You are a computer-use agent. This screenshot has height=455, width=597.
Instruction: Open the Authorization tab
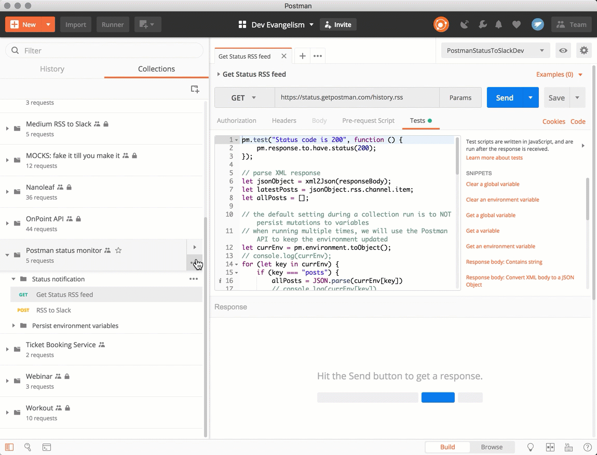(236, 121)
